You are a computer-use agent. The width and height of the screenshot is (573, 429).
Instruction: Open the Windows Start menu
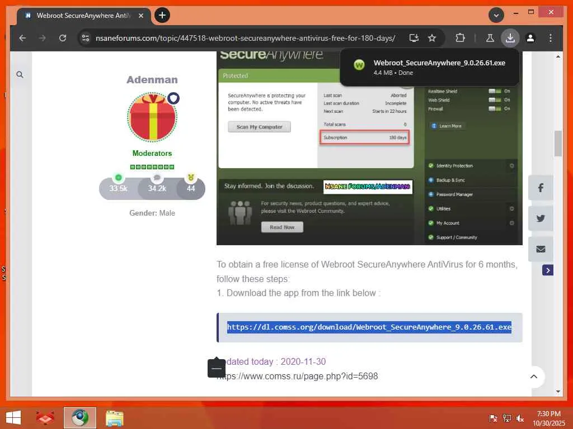pos(13,418)
